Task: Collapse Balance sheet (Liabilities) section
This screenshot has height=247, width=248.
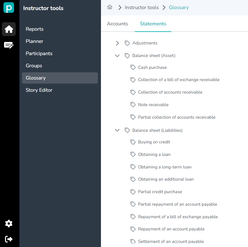Action: (117, 130)
